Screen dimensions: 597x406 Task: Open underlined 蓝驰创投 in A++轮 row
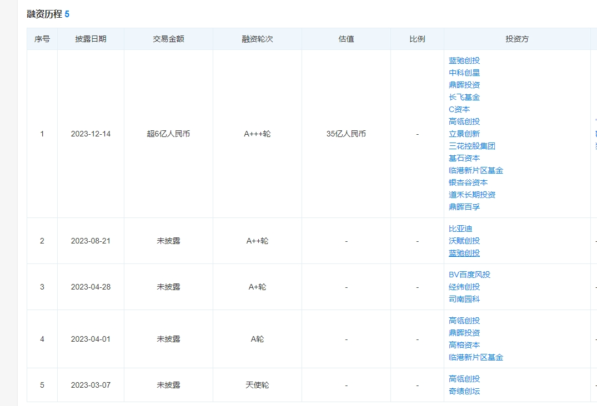click(464, 253)
